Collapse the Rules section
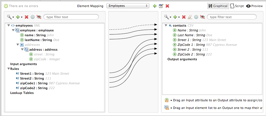Image resolution: width=266 pixels, height=116 pixels. [x=9, y=69]
